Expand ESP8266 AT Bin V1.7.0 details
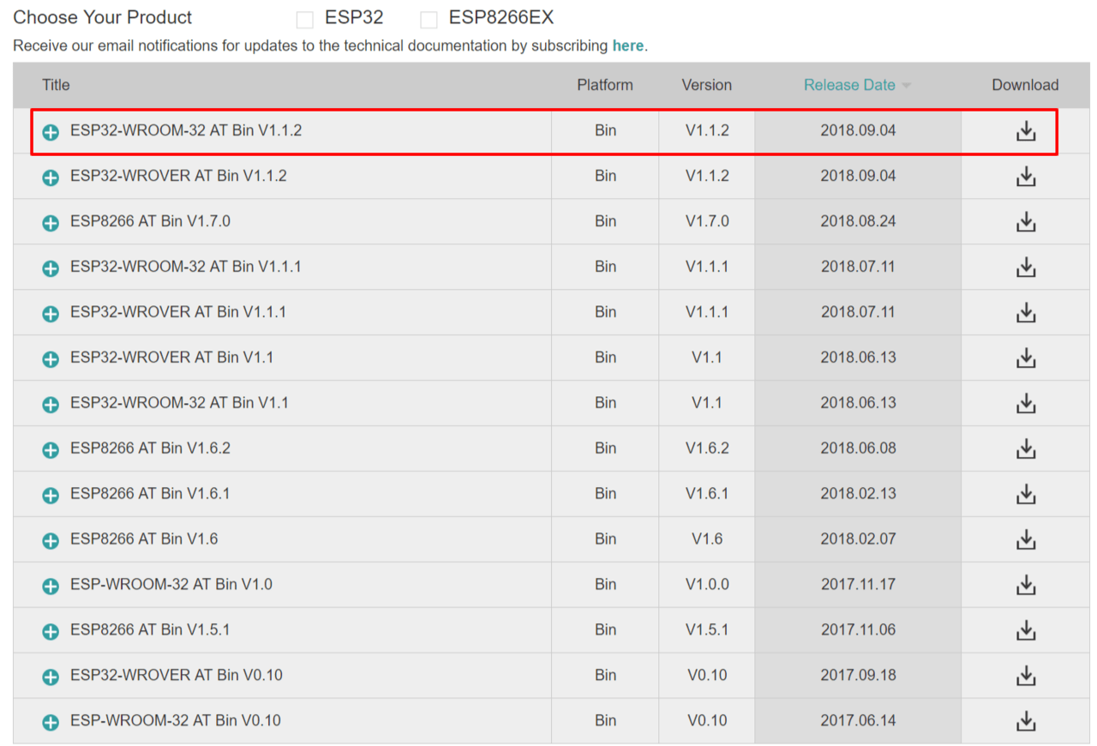Image resolution: width=1097 pixels, height=746 pixels. coord(51,223)
